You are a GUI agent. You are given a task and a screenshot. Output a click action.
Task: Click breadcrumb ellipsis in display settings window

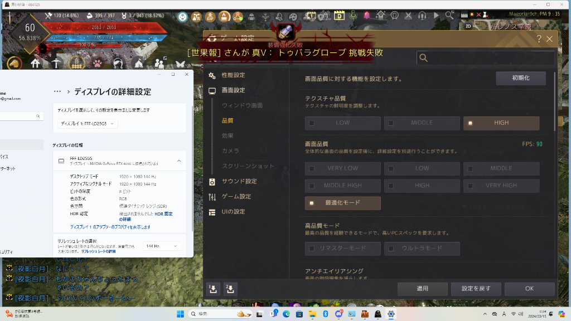[x=57, y=92]
